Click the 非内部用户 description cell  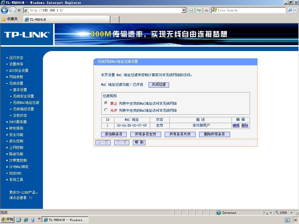[201, 125]
